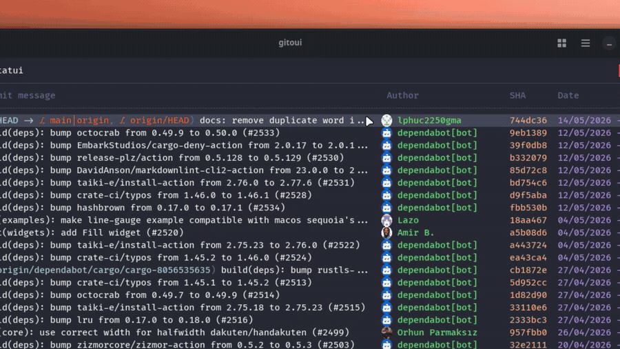Image resolution: width=620 pixels, height=349 pixels.
Task: Select commit bumping lru (#2516)
Action: click(x=127, y=320)
